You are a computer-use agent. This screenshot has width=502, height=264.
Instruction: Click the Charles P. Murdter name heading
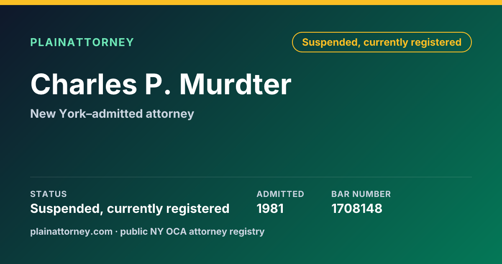pyautogui.click(x=161, y=84)
